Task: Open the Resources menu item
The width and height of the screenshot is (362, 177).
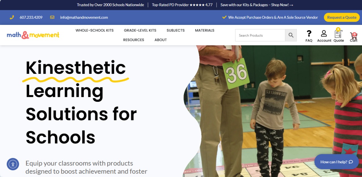Action: [133, 40]
